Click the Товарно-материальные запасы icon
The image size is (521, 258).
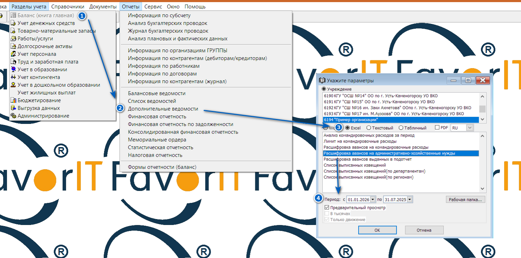pyautogui.click(x=14, y=31)
